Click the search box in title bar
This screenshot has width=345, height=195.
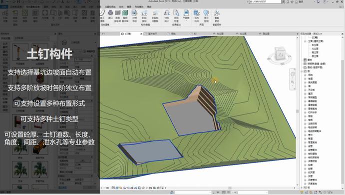pos(265,1)
